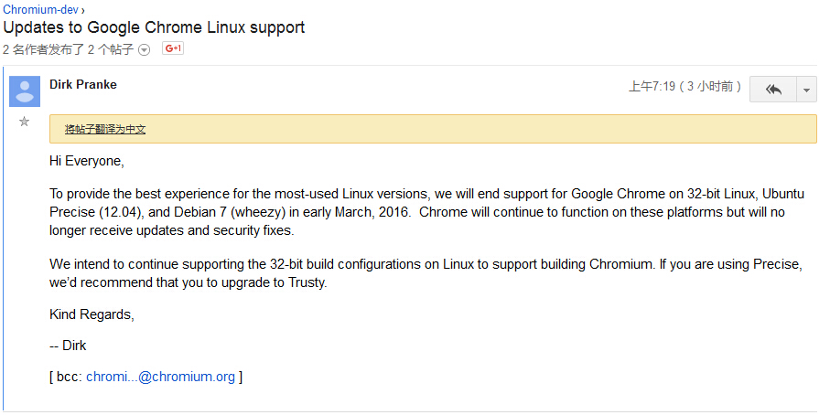Viewport: 830px width, 415px height.
Task: Open Dirk Pranke's avatar profile picture
Action: pos(25,90)
